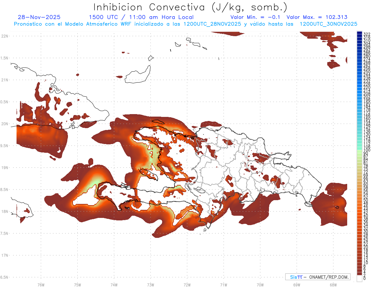This screenshot has height=289, width=374.
Task: Click the blue 'Sis' logo text
Action: (x=294, y=277)
